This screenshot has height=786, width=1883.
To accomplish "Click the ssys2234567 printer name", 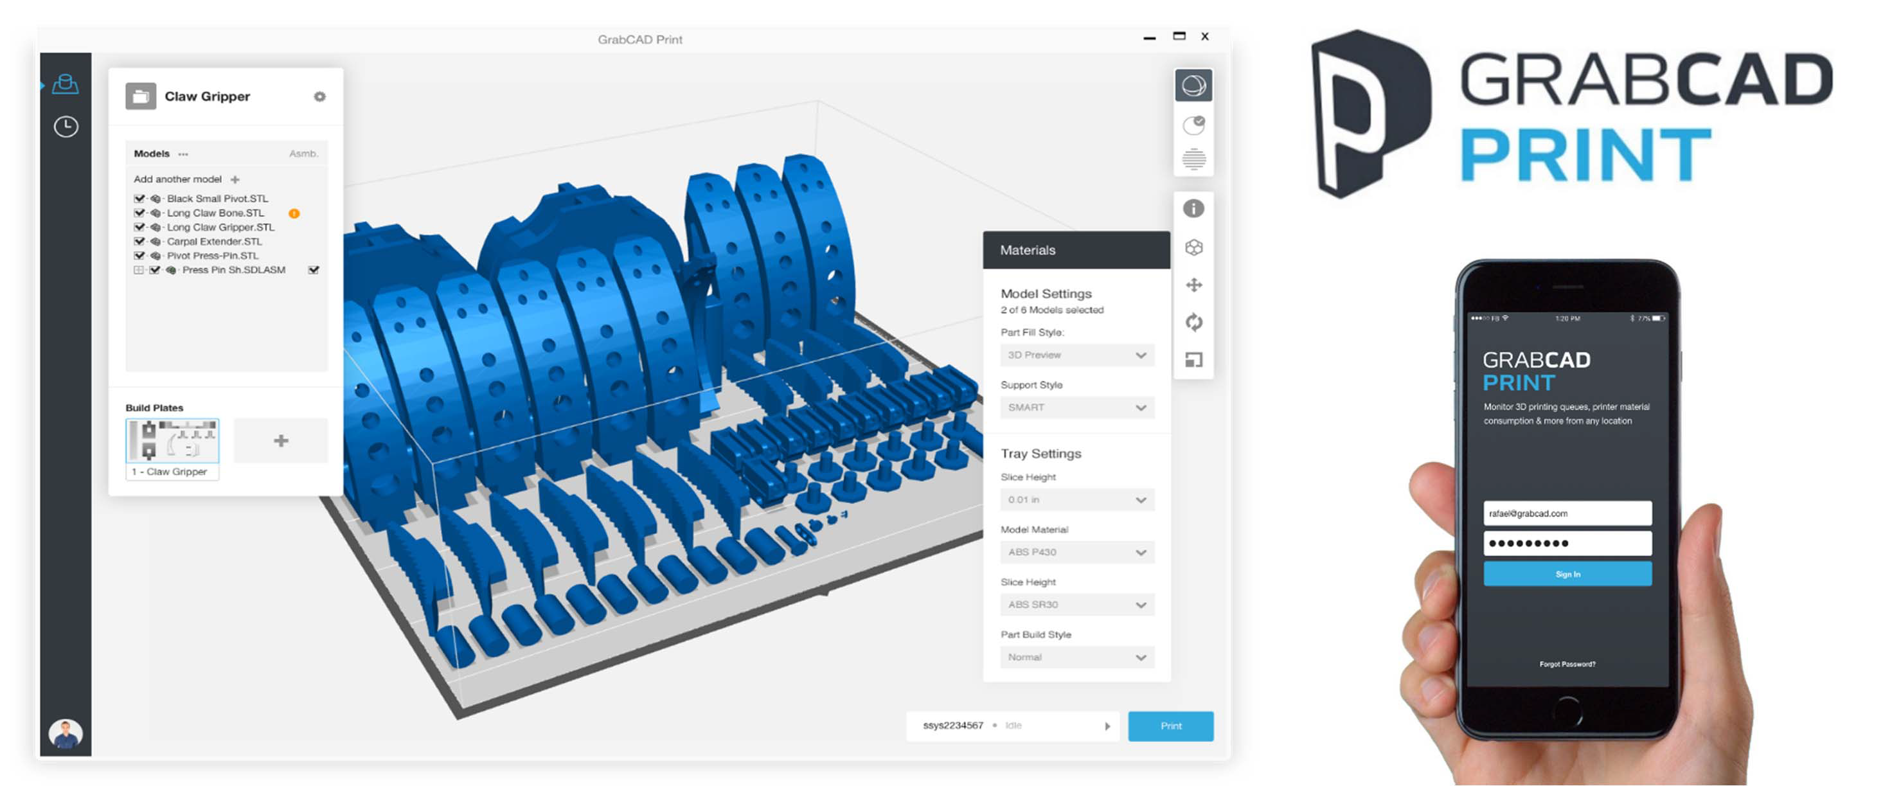I will coord(952,726).
